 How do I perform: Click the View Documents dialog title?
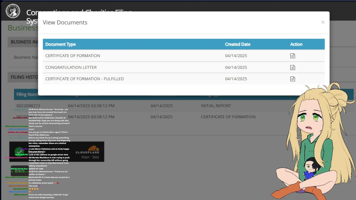(65, 22)
